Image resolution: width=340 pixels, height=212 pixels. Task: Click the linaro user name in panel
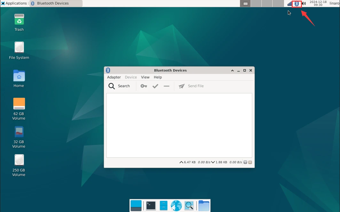(334, 3)
